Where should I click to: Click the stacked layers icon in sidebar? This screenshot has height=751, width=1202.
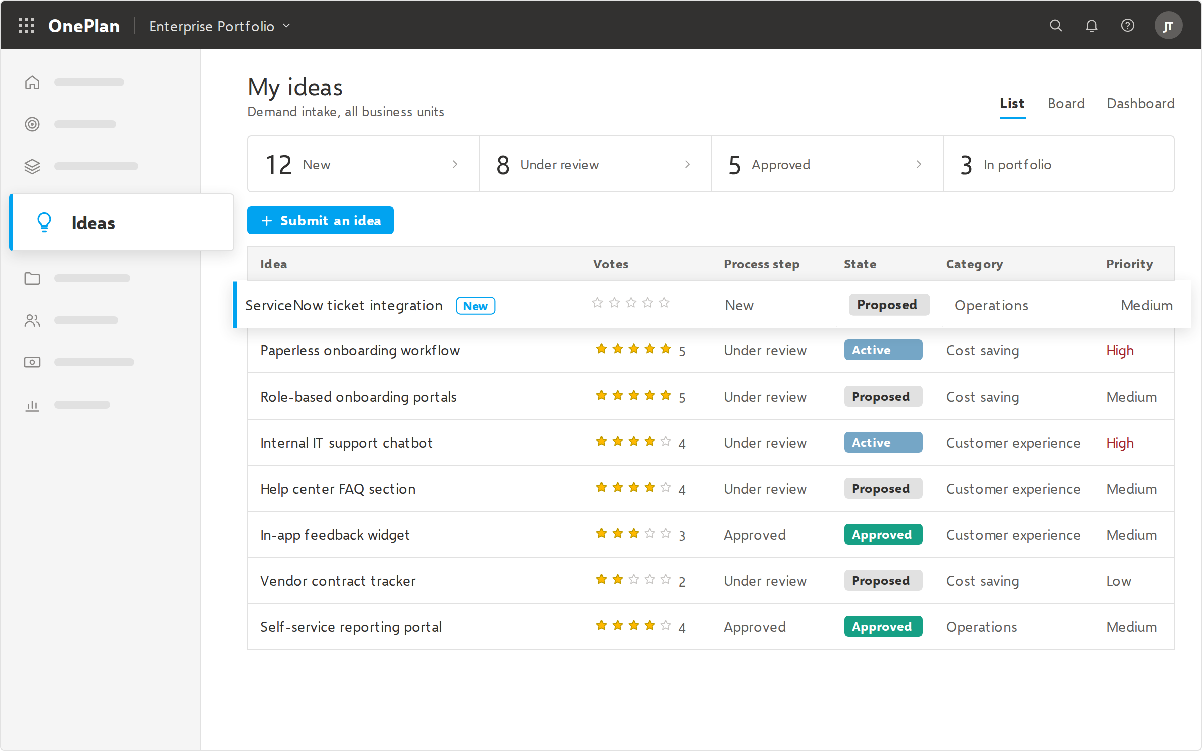[32, 166]
